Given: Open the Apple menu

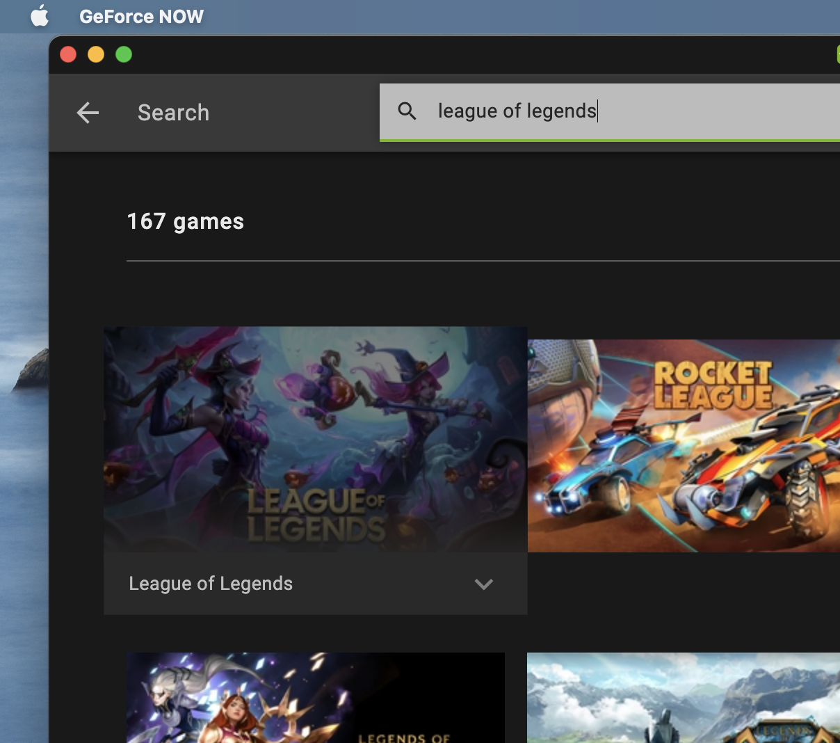Looking at the screenshot, I should coord(40,16).
